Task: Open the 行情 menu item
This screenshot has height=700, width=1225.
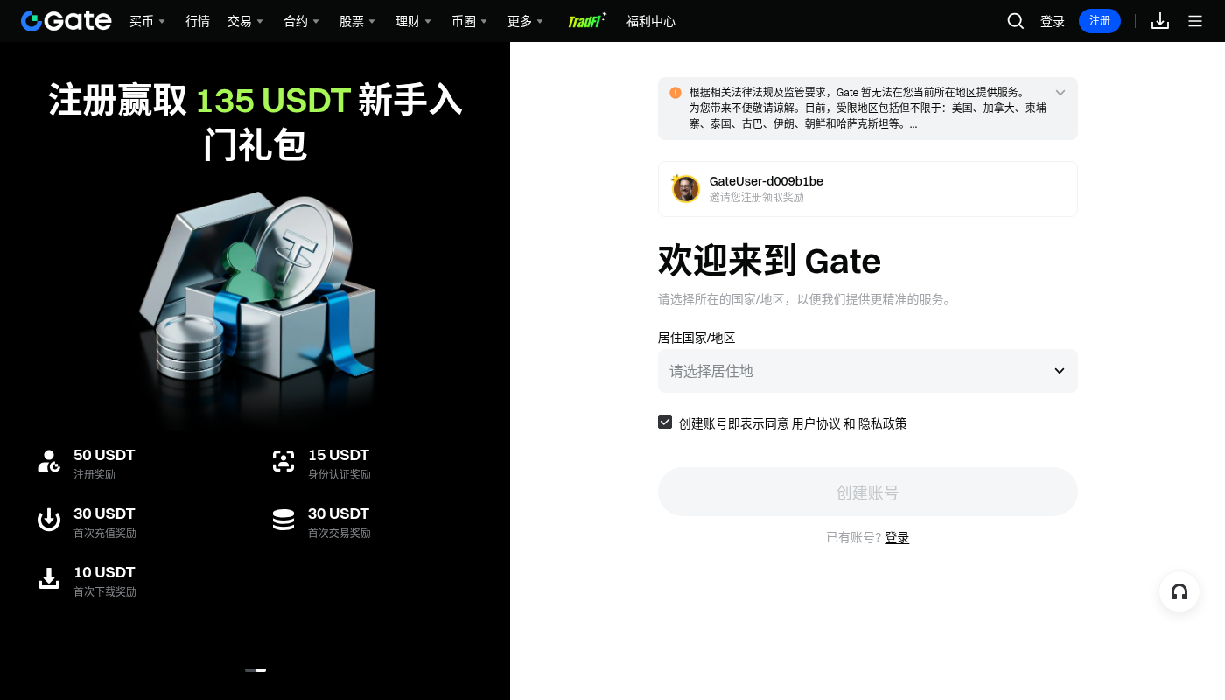Action: 198,21
